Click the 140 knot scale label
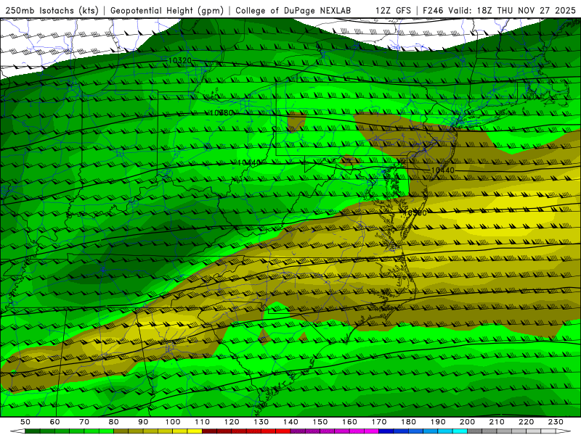 point(290,422)
